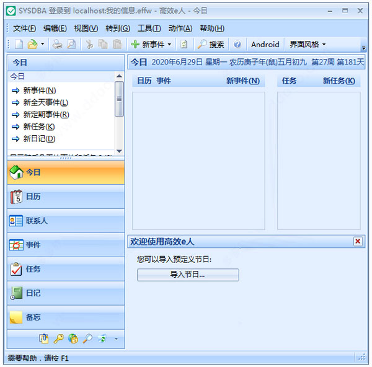
Task: Open the 备忘 notes navigation button
Action: coord(66,317)
